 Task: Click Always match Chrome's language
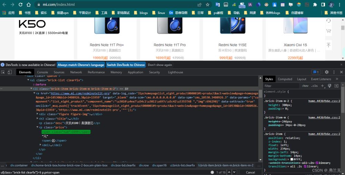(81, 65)
